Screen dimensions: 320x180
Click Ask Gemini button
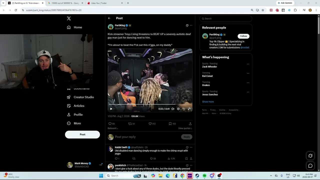click(x=285, y=3)
